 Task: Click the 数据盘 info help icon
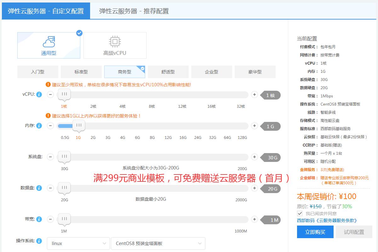point(39,188)
